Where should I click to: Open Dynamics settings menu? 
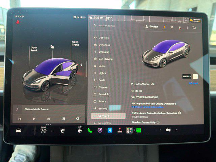[102, 45]
